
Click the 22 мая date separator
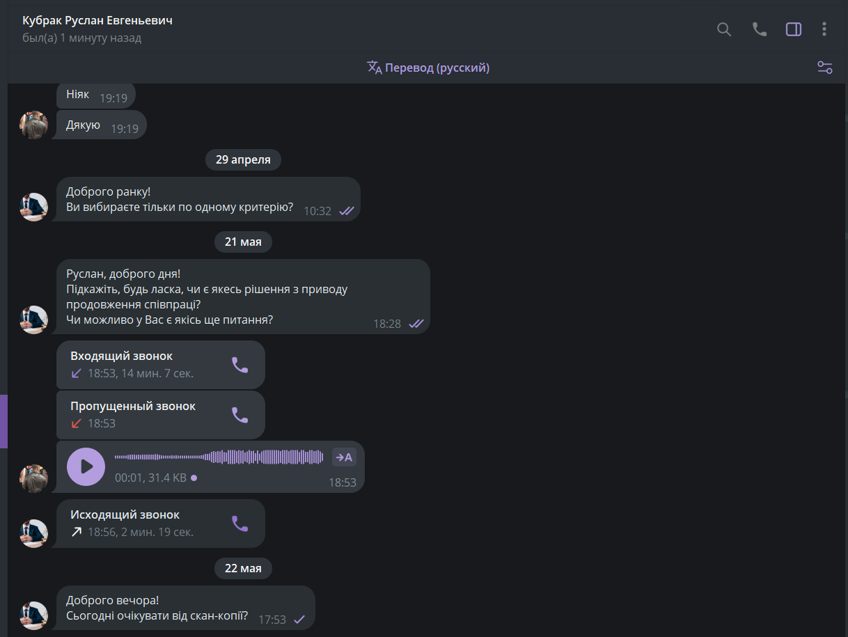pos(243,568)
